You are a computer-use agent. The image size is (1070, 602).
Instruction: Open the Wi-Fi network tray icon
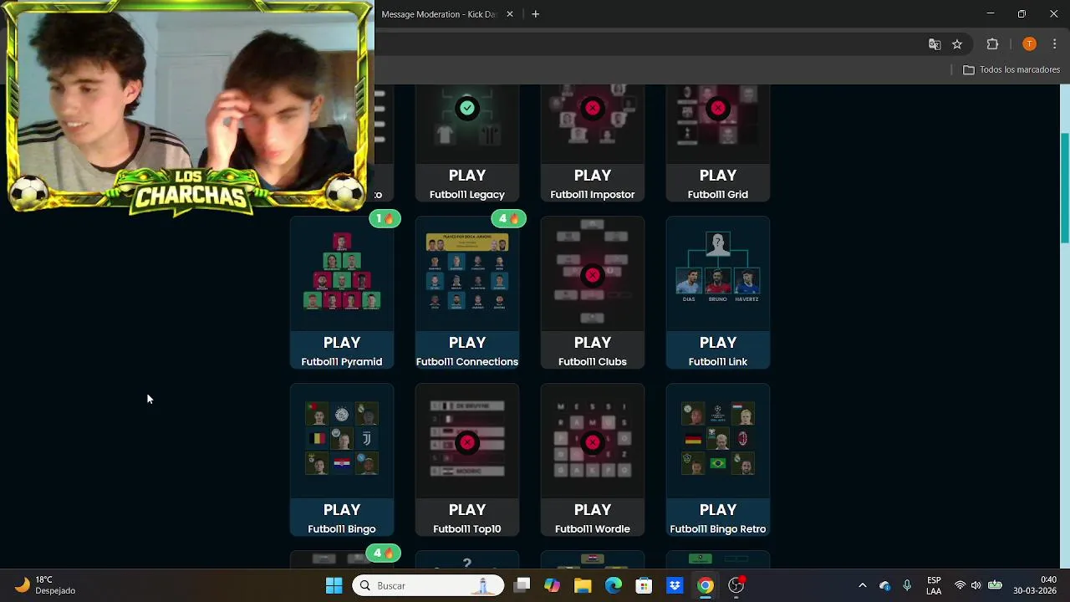click(960, 585)
